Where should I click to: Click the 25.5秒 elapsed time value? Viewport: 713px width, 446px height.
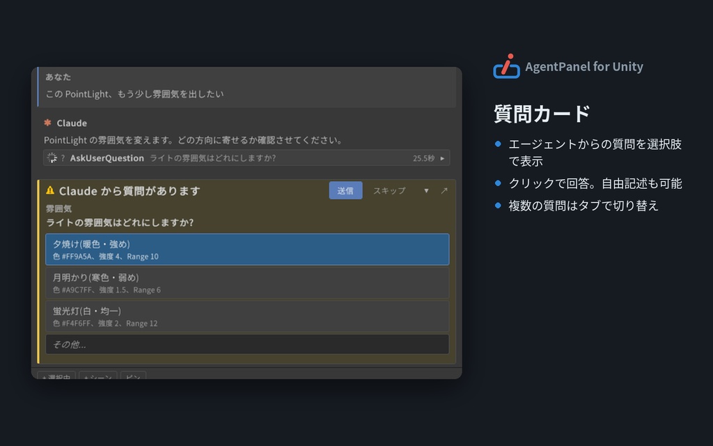[424, 158]
